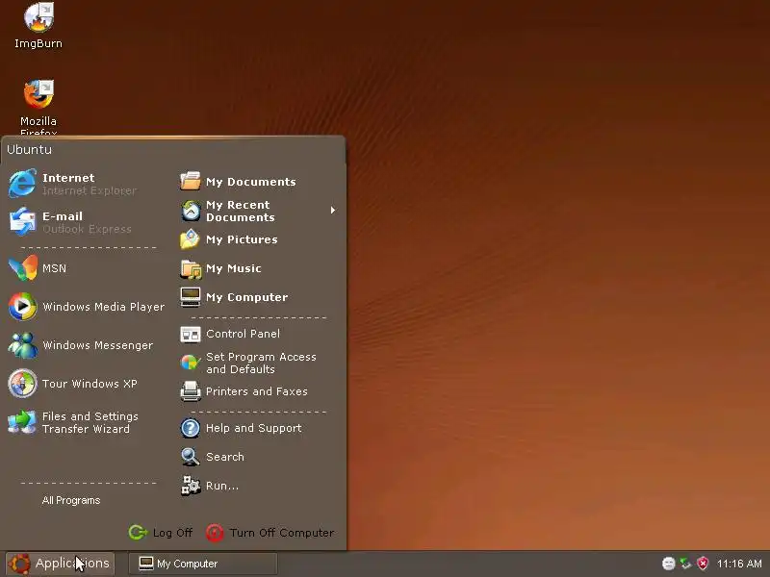Click the Run... text entry
The height and width of the screenshot is (577, 770).
pyautogui.click(x=222, y=486)
